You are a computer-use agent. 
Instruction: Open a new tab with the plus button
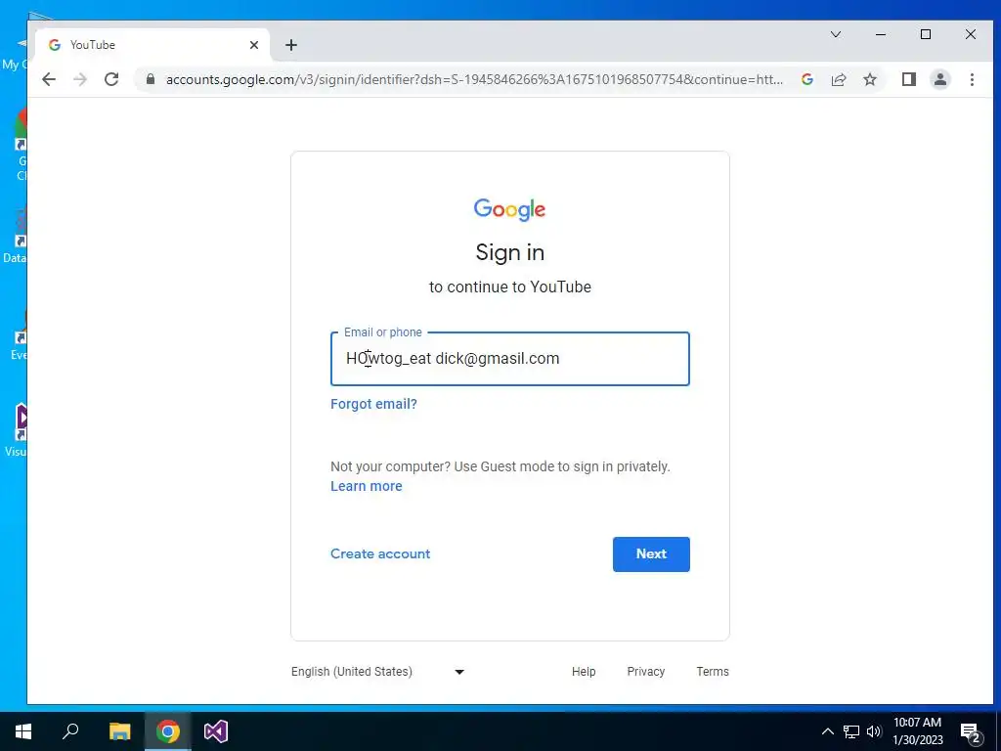click(291, 45)
